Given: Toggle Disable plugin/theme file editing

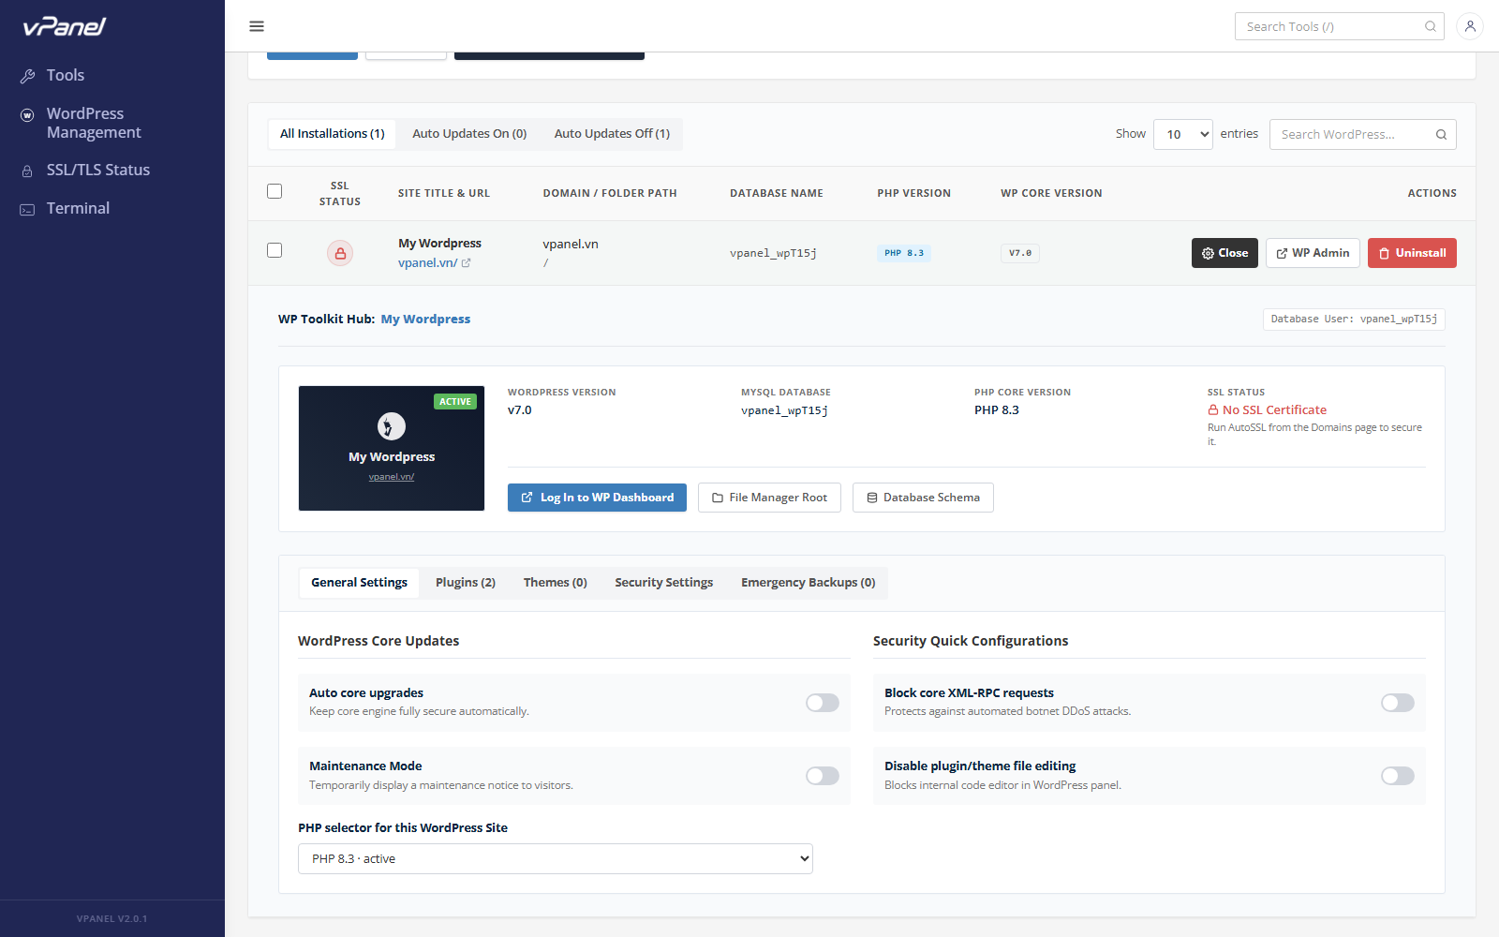Looking at the screenshot, I should 1398,776.
